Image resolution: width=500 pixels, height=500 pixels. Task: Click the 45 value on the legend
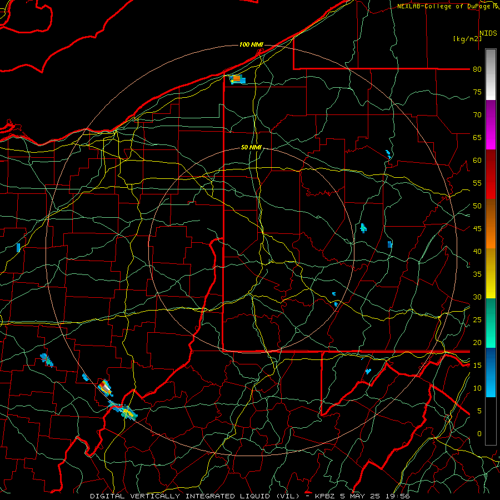(x=477, y=229)
